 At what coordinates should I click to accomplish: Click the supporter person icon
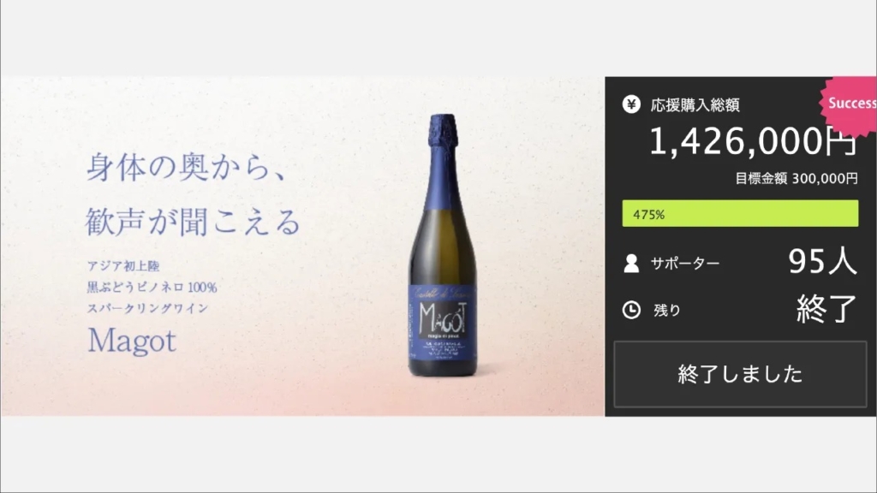click(631, 264)
